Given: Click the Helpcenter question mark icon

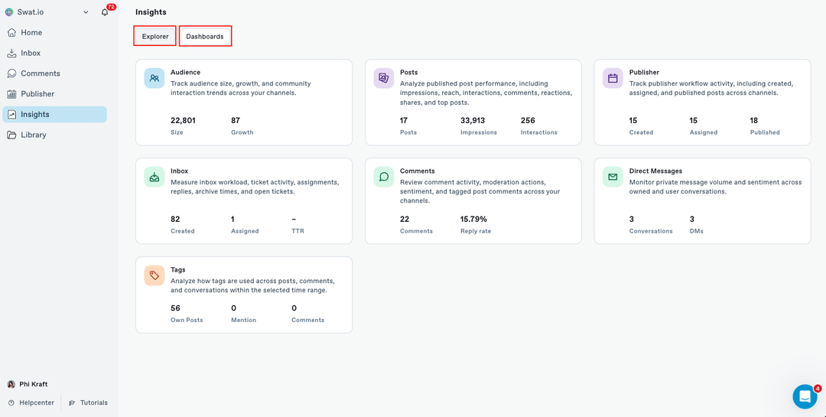Looking at the screenshot, I should 11,402.
